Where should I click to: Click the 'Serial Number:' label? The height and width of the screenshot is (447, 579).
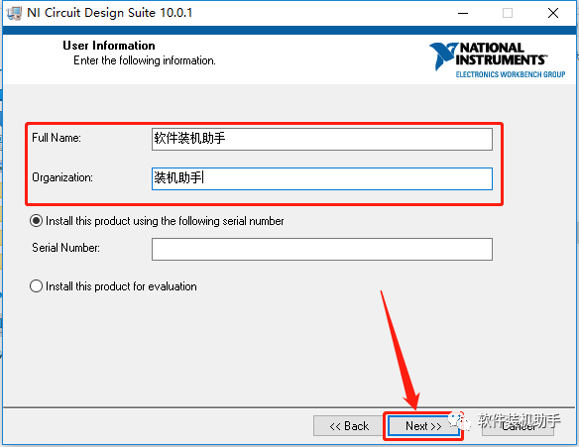pos(65,248)
